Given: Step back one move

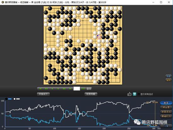Looking at the screenshot, I should (x=52, y=89).
